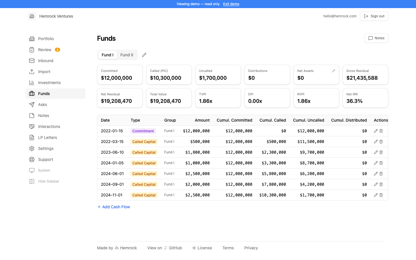Click the DPI 0.00x card
This screenshot has width=416, height=260.
point(267,98)
